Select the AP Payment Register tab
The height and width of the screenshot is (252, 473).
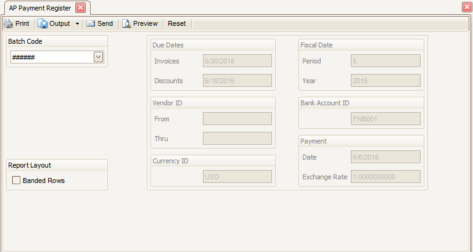(39, 7)
